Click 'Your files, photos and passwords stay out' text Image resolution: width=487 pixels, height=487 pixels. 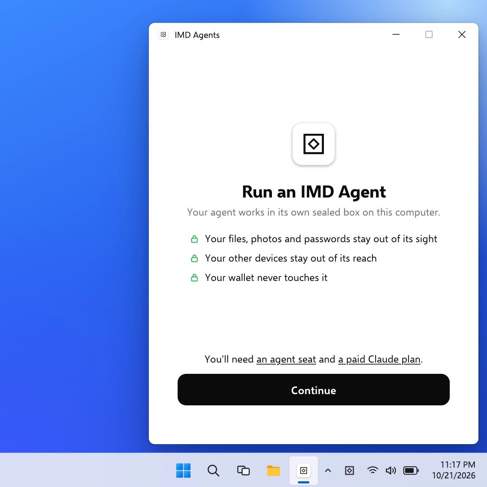point(321,239)
